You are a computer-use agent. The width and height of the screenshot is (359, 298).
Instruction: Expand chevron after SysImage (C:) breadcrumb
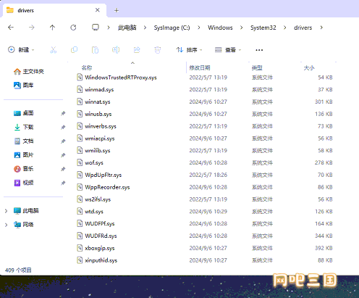click(x=199, y=28)
